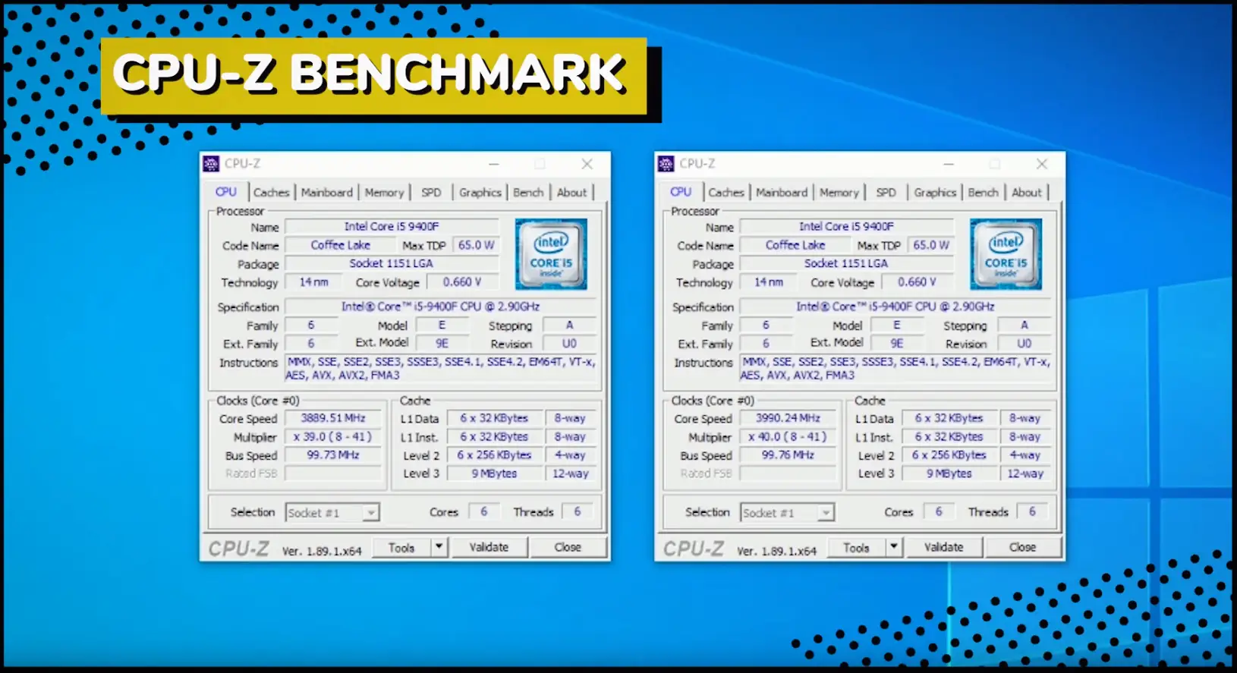1237x673 pixels.
Task: Open About tab in left CPU-Z window
Action: click(571, 193)
